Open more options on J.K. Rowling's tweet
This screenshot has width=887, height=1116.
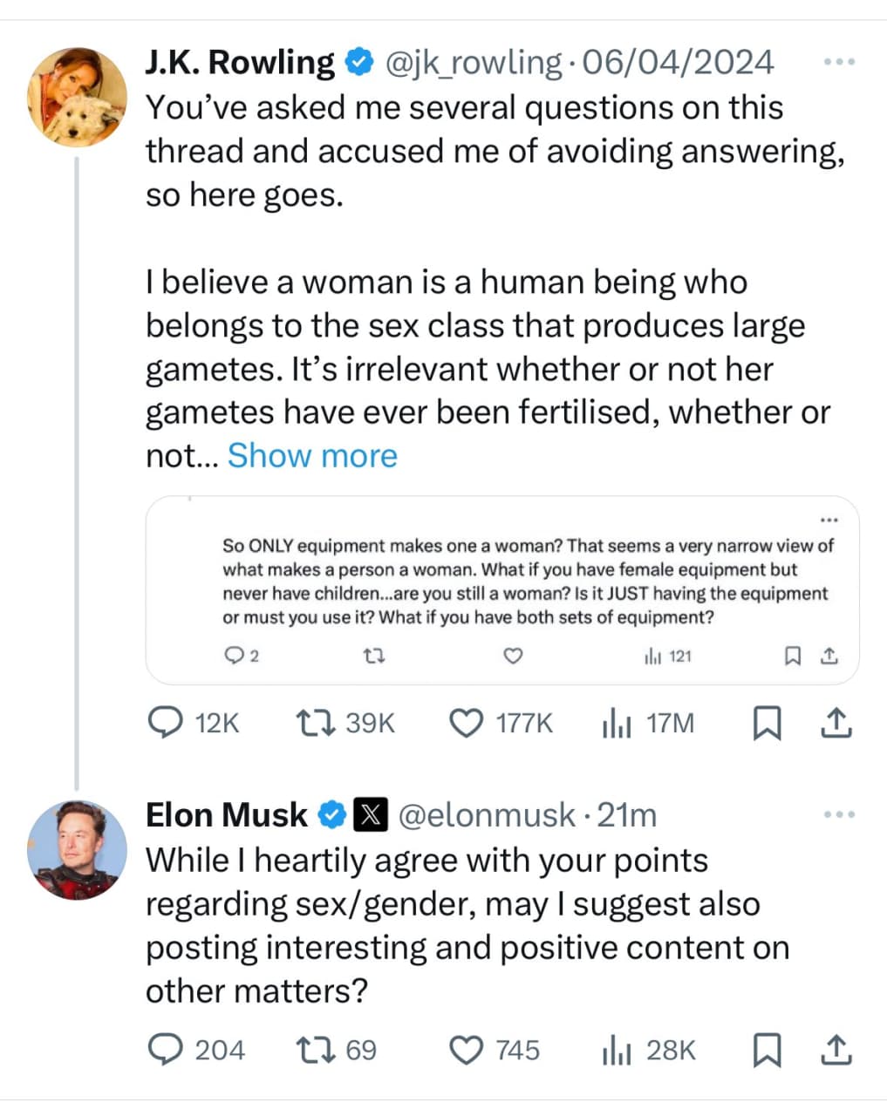point(839,63)
